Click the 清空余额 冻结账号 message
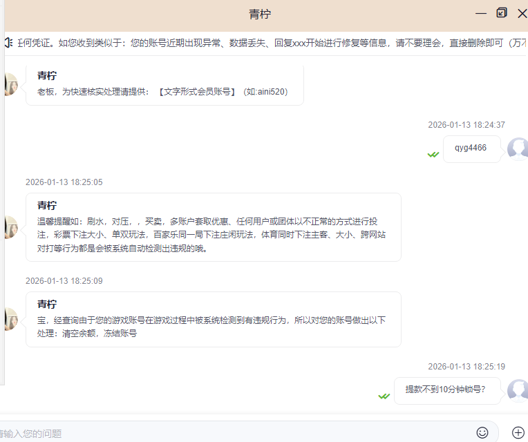The width and height of the screenshot is (528, 442). [213, 319]
